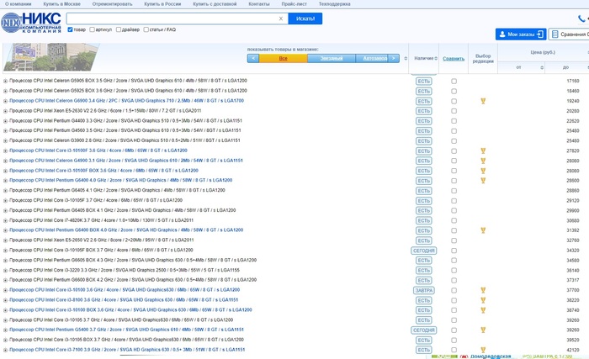The height and width of the screenshot is (359, 589).
Task: Clear the search field with the X icon
Action: tap(281, 18)
